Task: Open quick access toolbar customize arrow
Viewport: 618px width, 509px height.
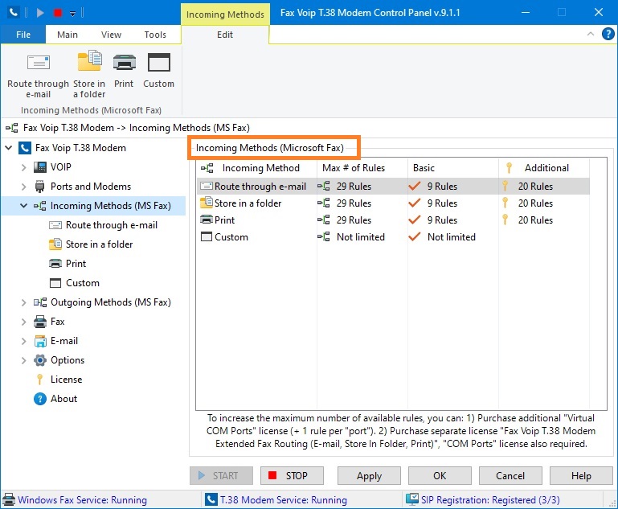Action: pos(72,14)
